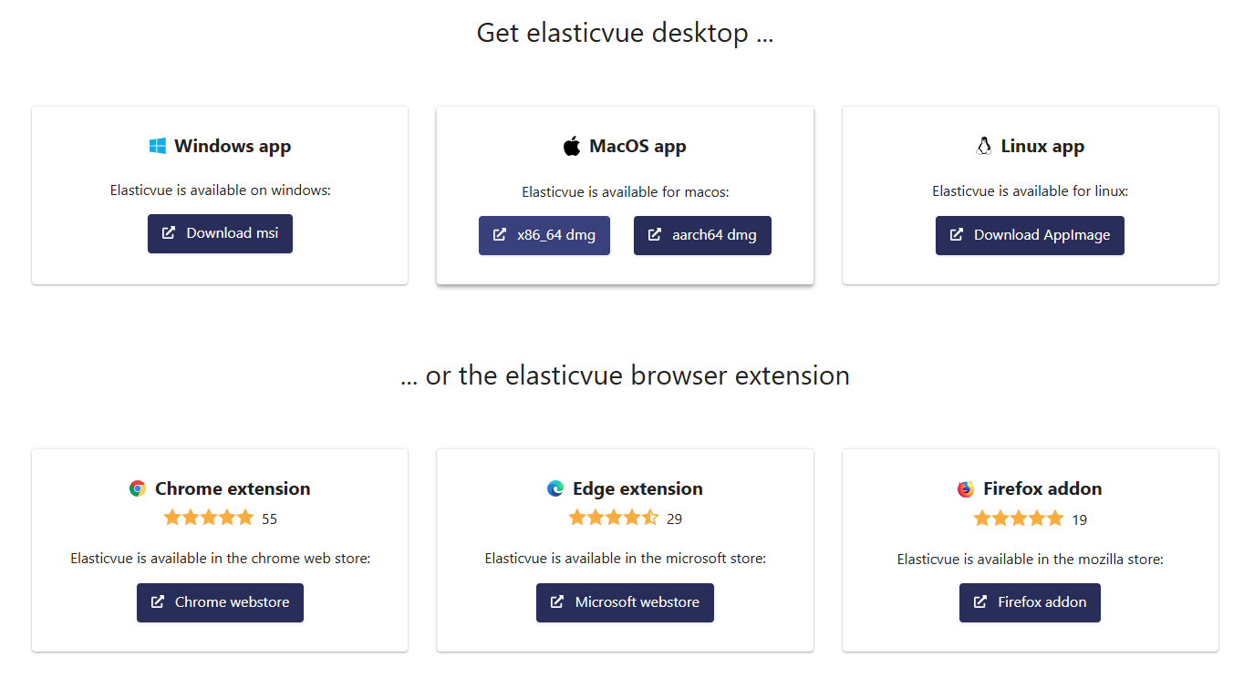Click the Firefox addon review count 19

[1080, 519]
